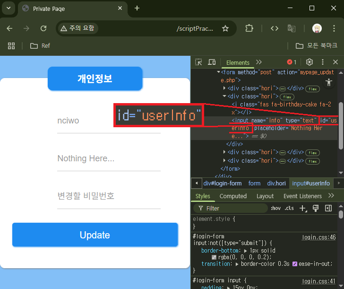Show more DevTools panel tabs
This screenshot has width=344, height=289.
pos(259,62)
